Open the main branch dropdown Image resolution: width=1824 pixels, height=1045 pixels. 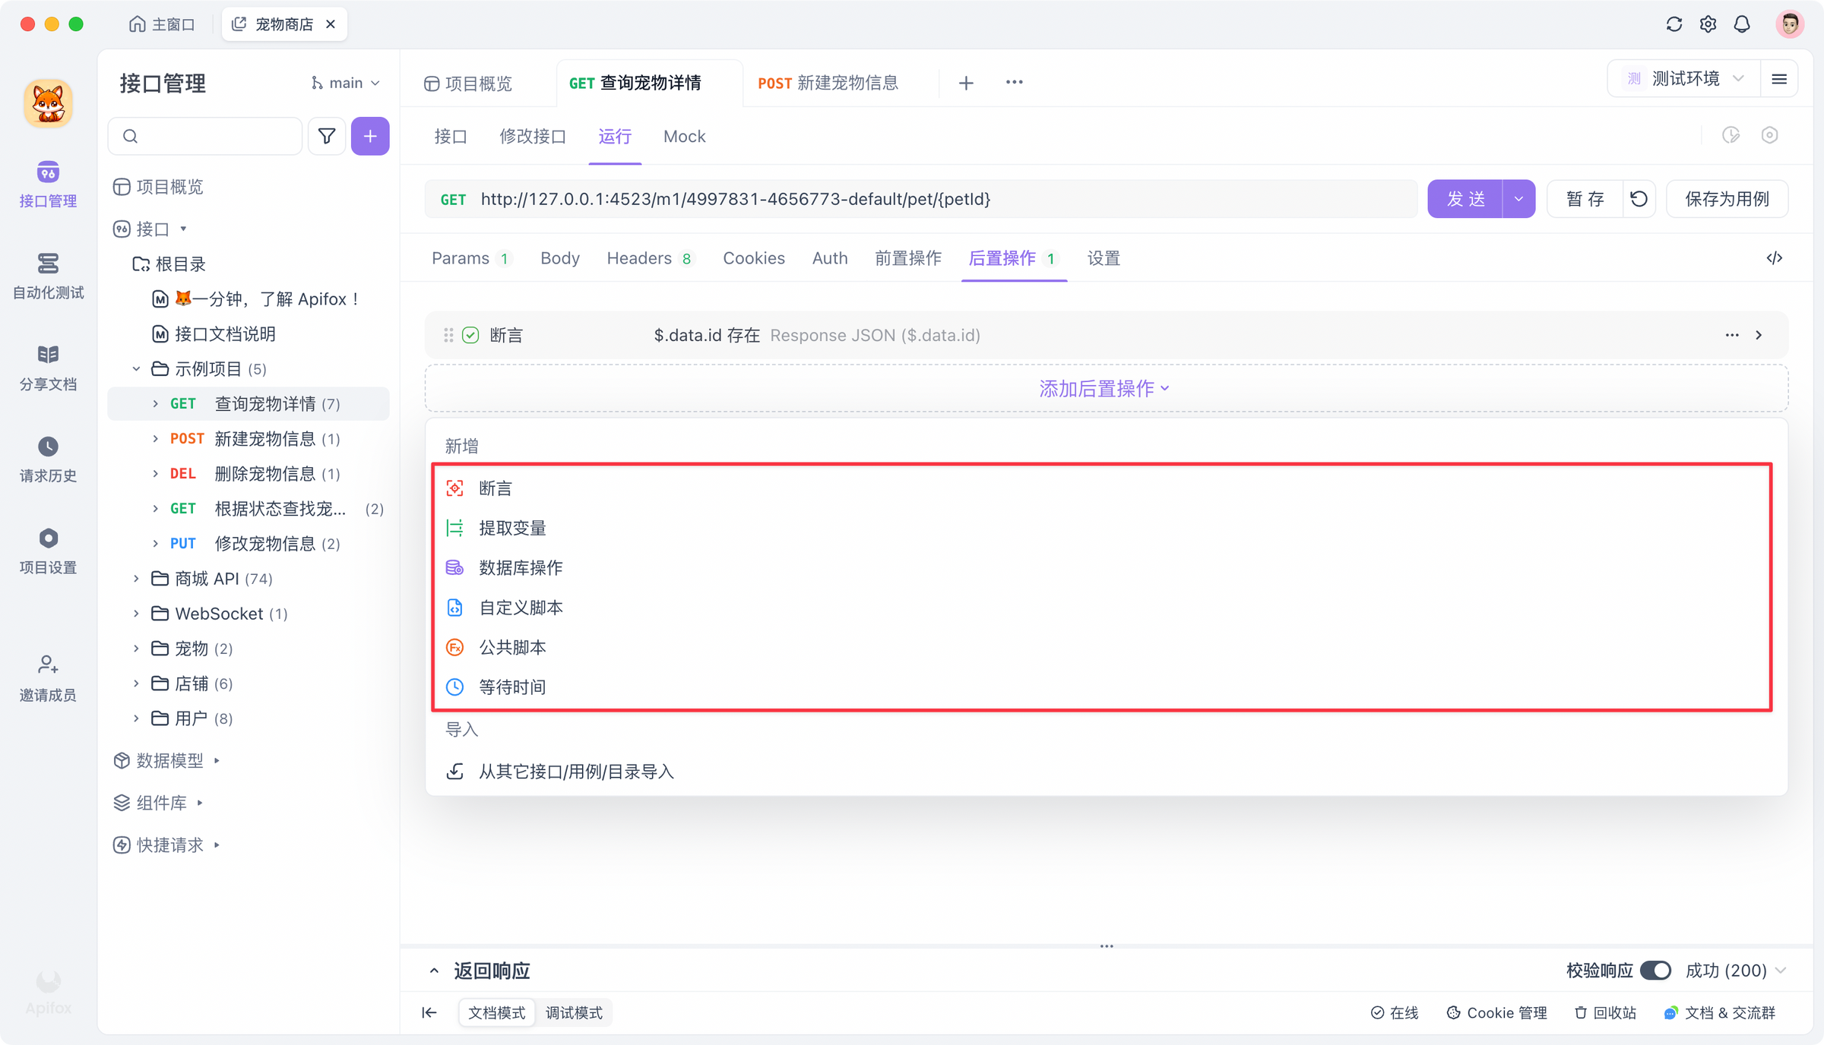click(346, 82)
